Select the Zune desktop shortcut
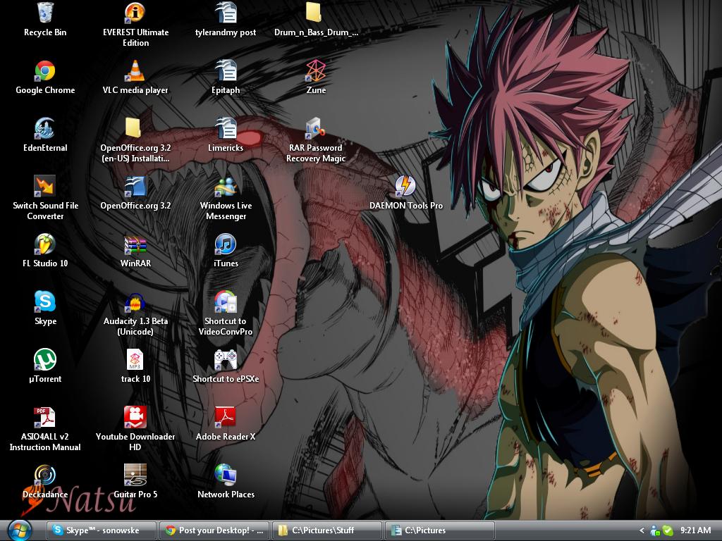The image size is (722, 541). click(316, 70)
